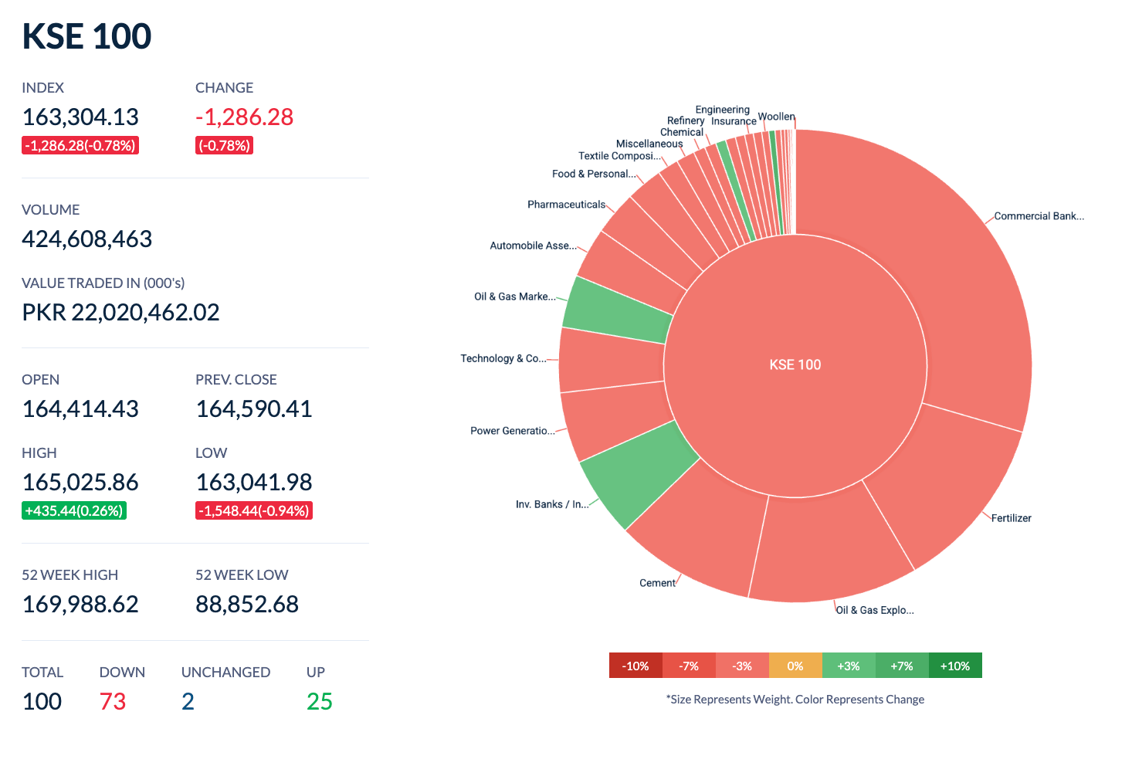1132x766 pixels.
Task: Click the open value 164,414.43
Action: 80,408
